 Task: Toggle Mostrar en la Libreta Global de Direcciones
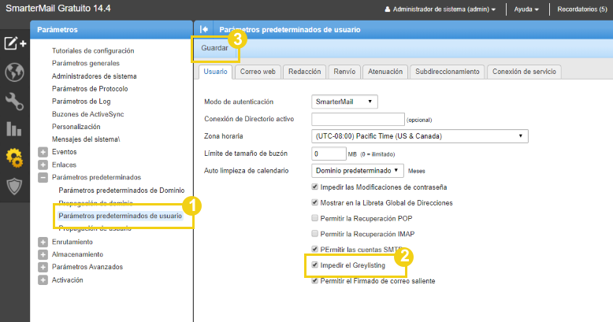tap(314, 202)
